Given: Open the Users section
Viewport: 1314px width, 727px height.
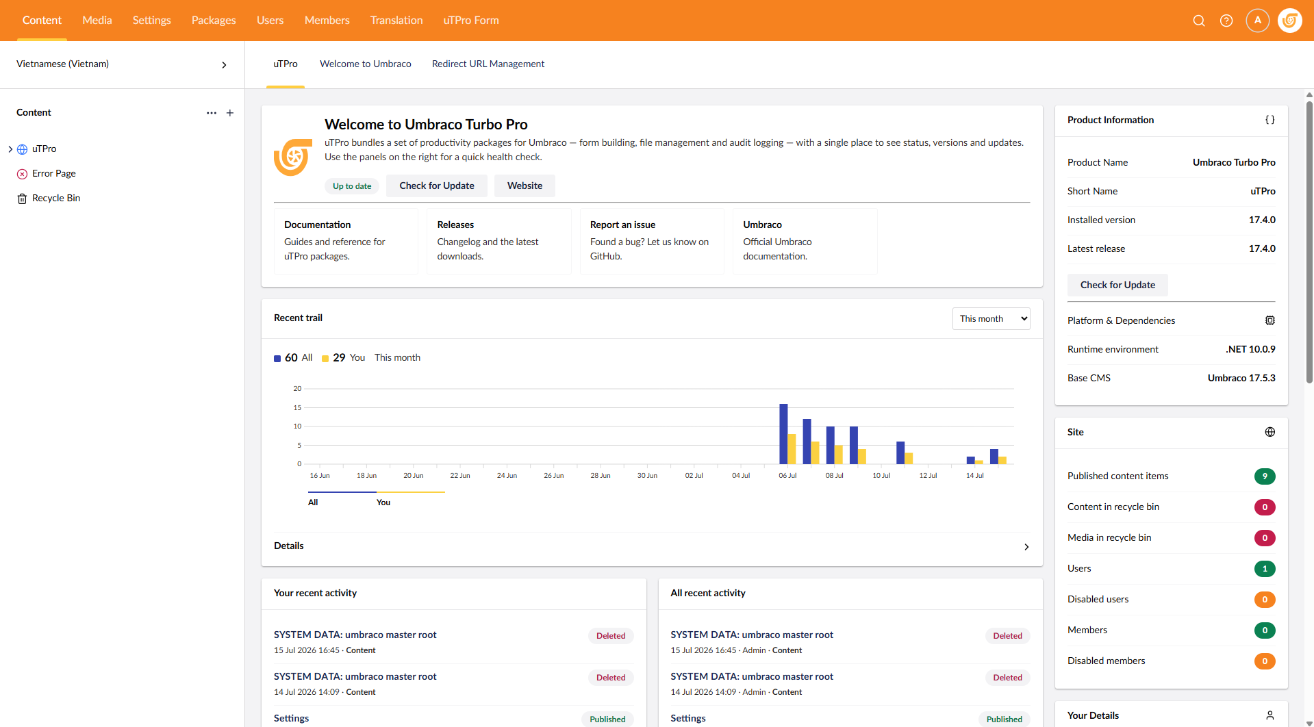Looking at the screenshot, I should (x=270, y=21).
